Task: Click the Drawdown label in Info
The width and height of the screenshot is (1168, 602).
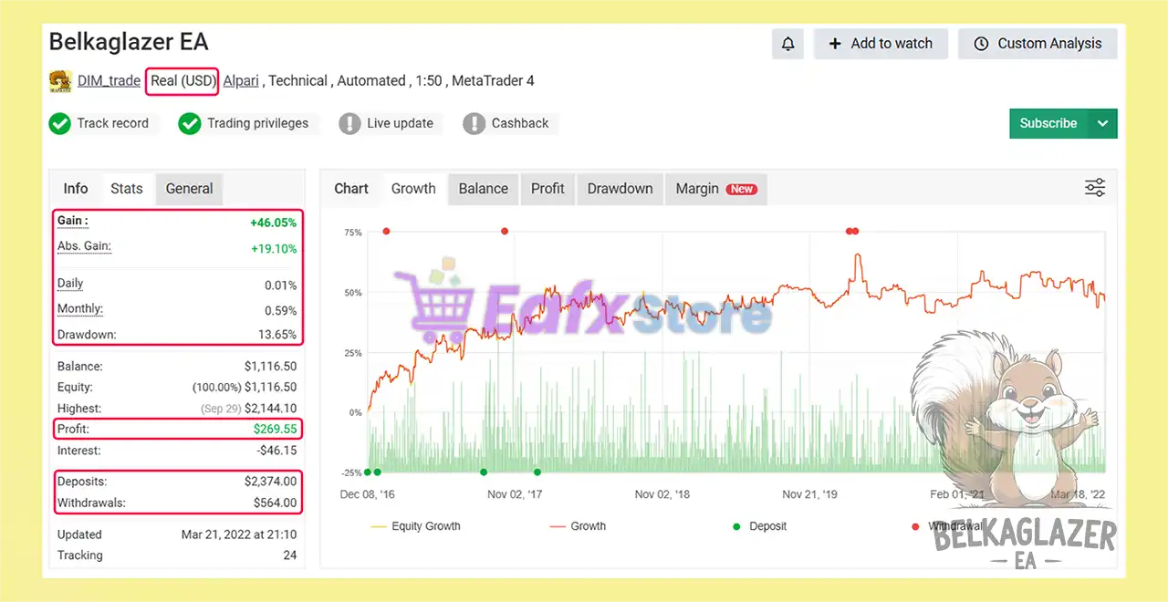Action: point(87,335)
